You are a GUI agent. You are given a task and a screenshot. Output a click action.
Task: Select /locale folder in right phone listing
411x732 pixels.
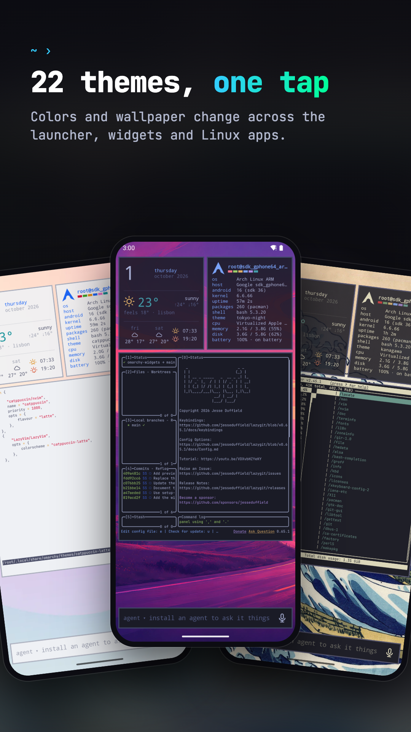(x=347, y=395)
